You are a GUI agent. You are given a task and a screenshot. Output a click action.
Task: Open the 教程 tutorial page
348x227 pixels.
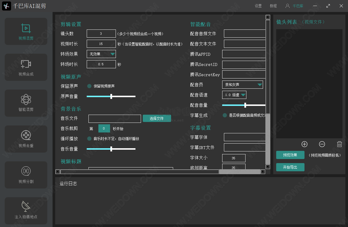[273, 6]
